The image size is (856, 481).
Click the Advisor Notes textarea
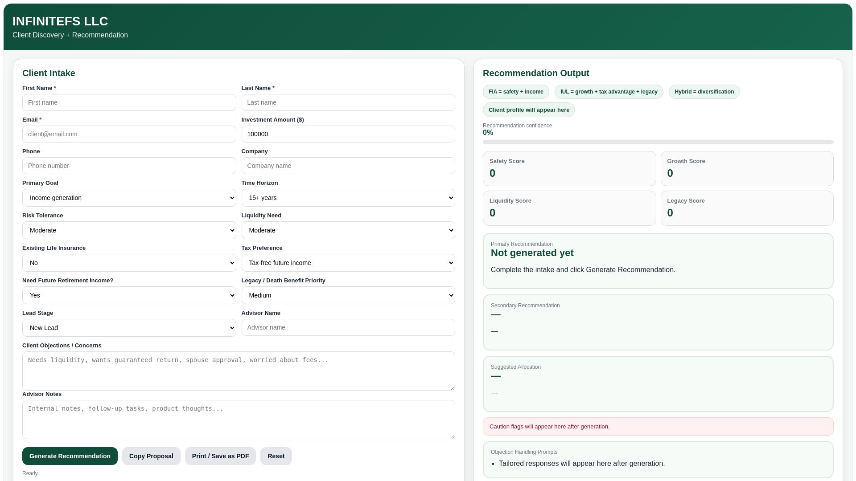pyautogui.click(x=239, y=420)
